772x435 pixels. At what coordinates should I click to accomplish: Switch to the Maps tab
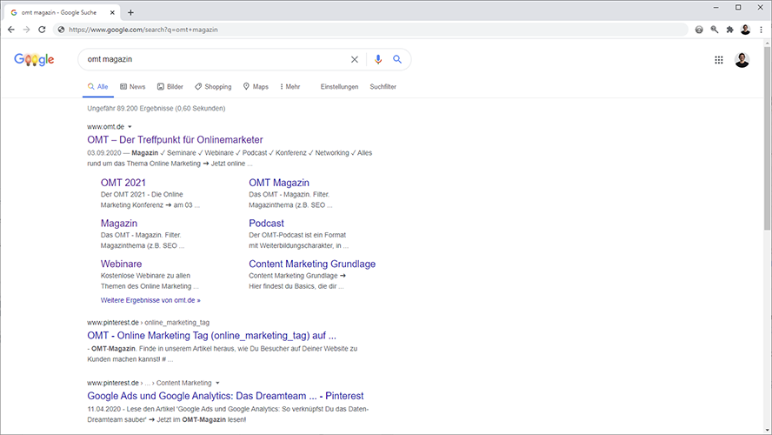coord(256,87)
